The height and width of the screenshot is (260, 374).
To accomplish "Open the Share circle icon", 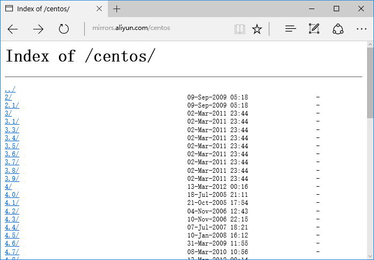I will (x=338, y=29).
